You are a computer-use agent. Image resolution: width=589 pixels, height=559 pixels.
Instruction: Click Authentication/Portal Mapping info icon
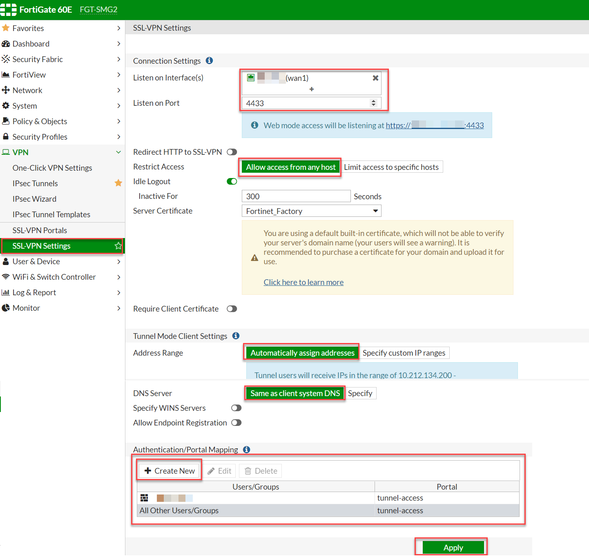tap(246, 450)
